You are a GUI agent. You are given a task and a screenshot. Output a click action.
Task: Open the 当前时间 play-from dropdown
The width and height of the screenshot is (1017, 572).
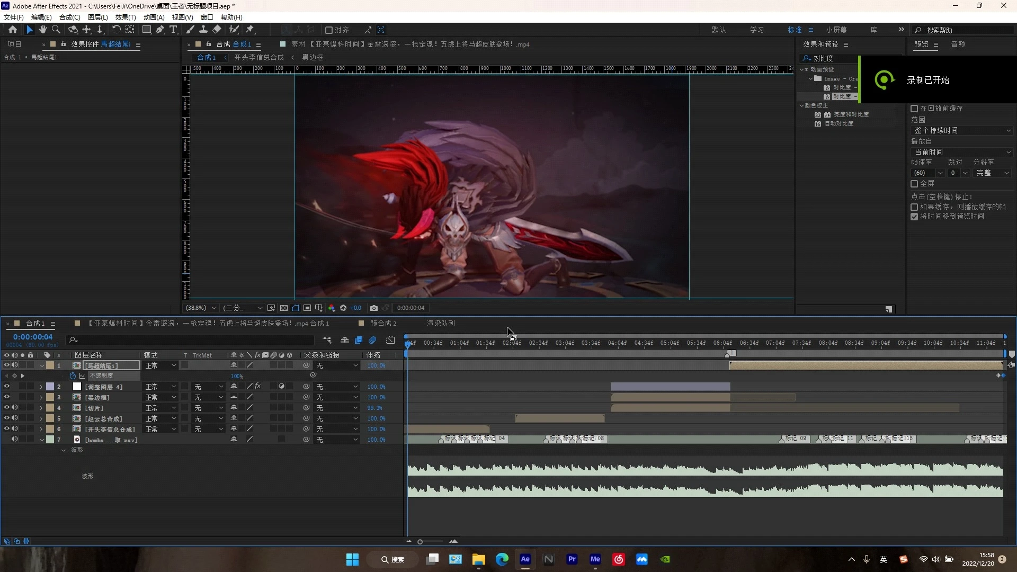962,152
